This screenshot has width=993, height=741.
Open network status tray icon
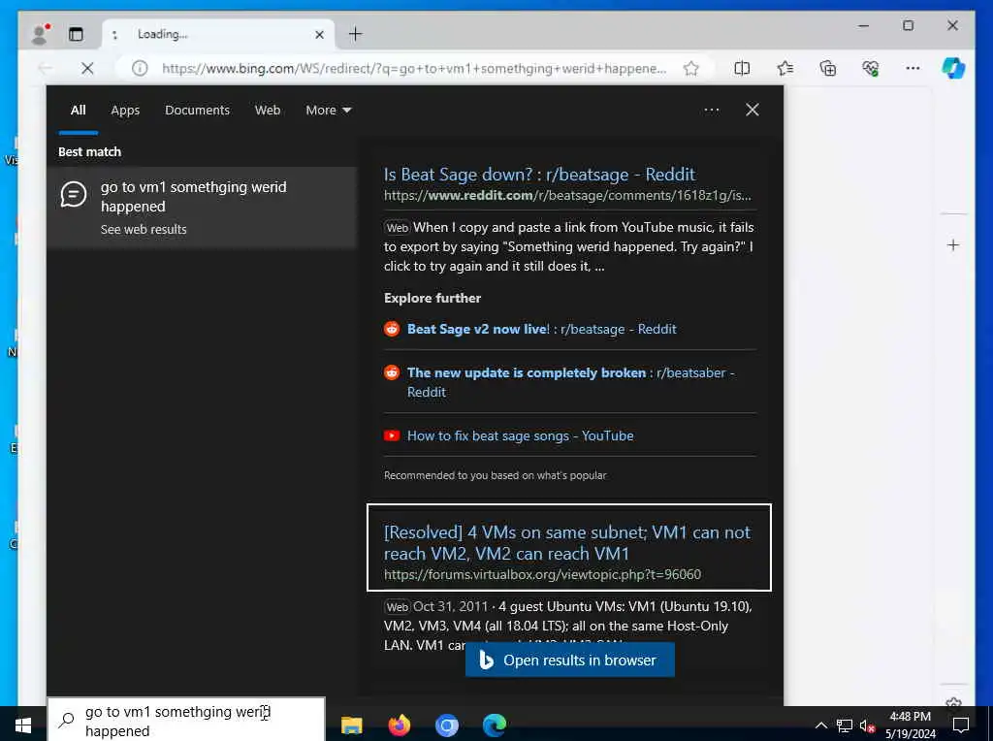845,725
